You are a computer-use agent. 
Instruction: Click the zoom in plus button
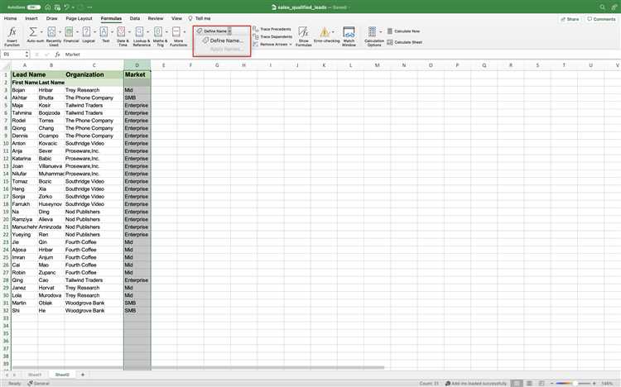click(x=594, y=383)
